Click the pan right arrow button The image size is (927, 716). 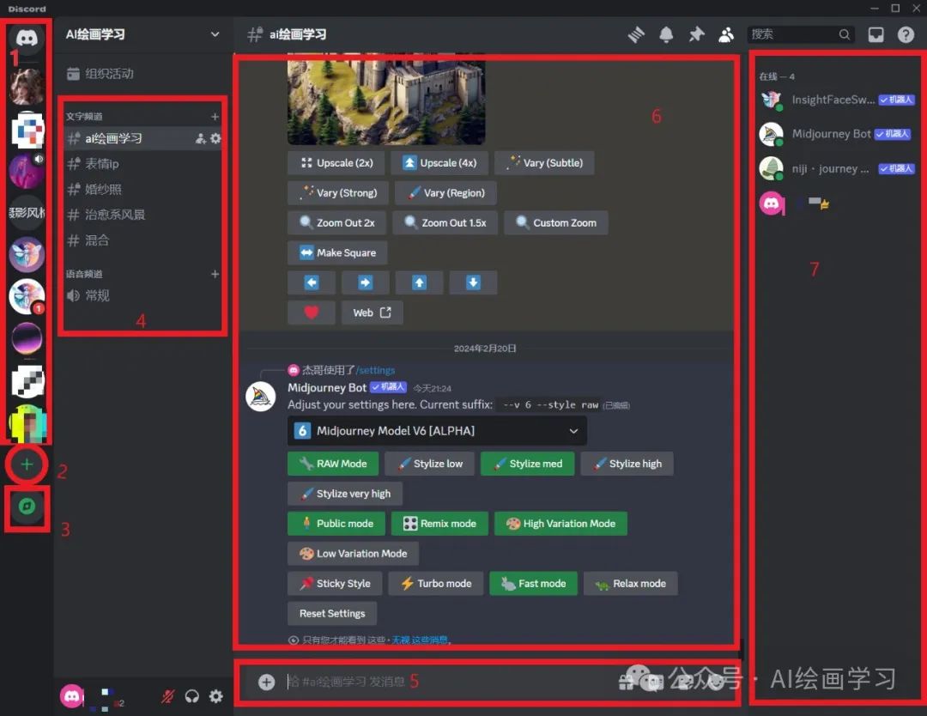(x=366, y=282)
